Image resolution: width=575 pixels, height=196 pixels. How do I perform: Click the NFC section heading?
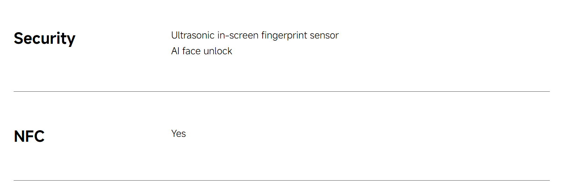(29, 136)
